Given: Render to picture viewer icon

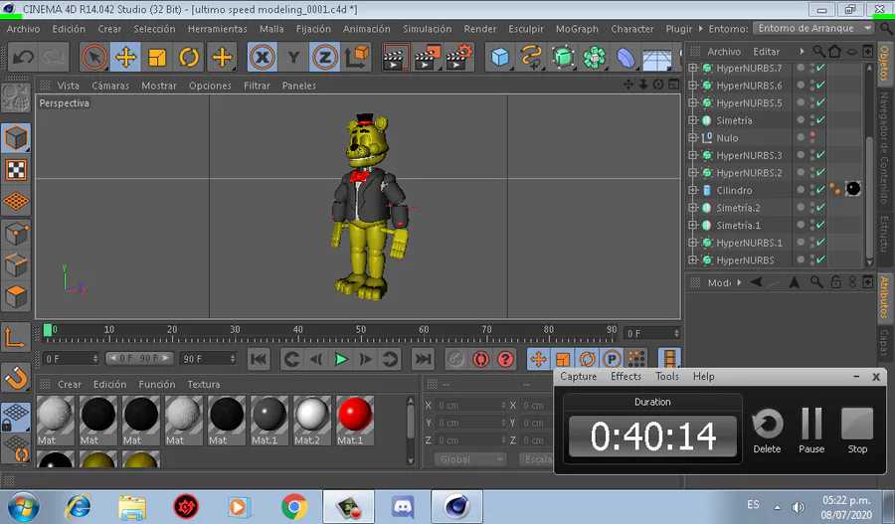Looking at the screenshot, I should 427,57.
